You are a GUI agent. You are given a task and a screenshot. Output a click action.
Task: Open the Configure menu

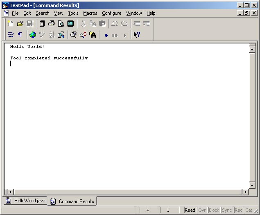point(111,13)
